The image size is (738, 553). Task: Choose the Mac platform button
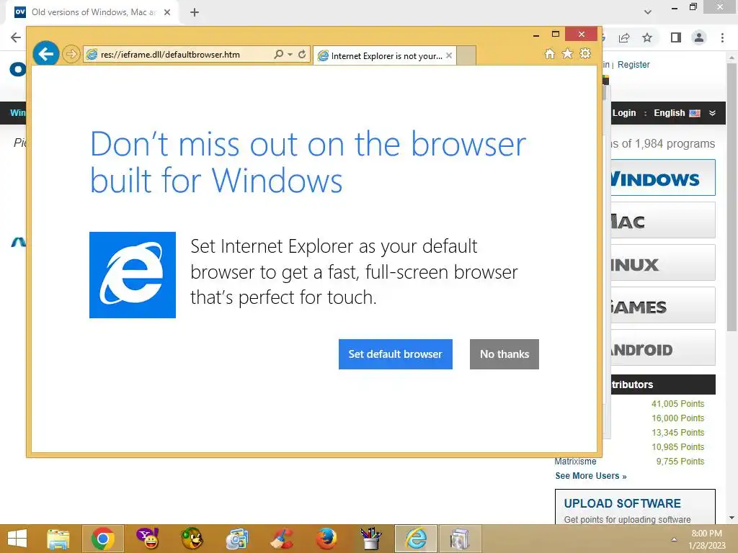[663, 220]
